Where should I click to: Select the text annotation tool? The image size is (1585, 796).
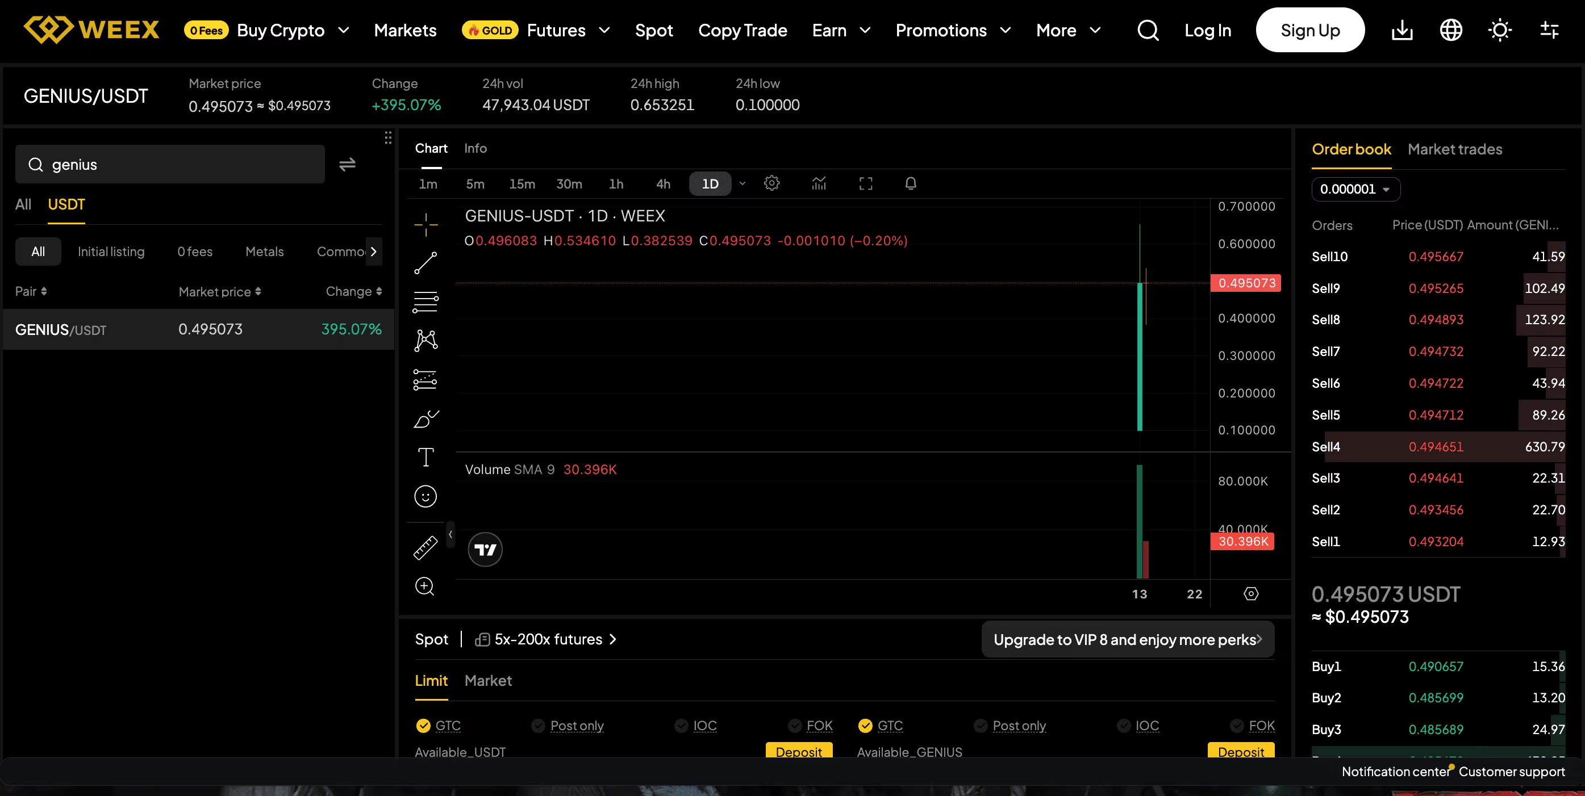(x=425, y=457)
